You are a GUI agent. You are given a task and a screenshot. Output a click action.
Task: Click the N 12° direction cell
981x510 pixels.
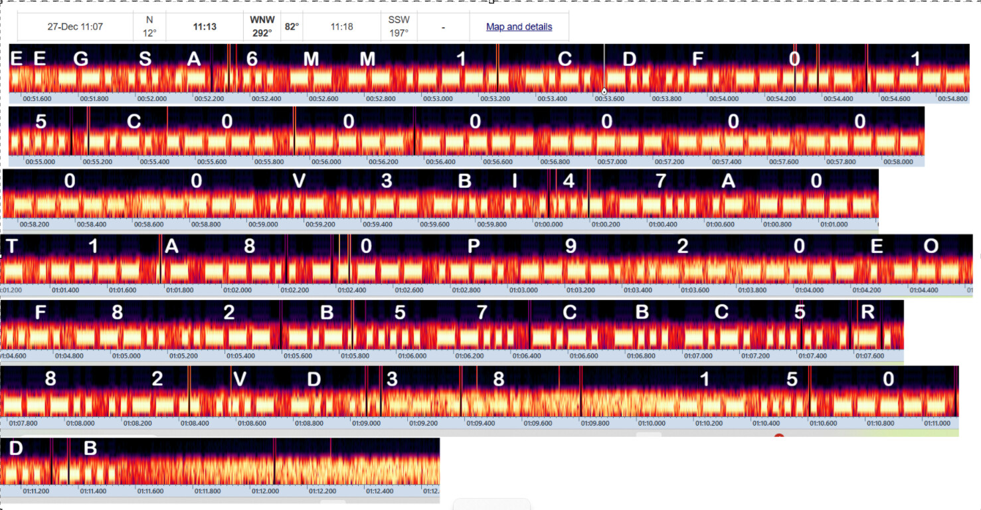tap(149, 27)
